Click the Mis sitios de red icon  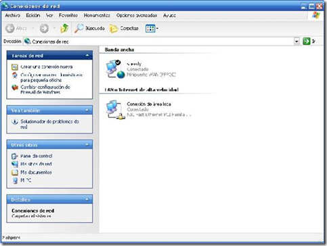(15, 164)
